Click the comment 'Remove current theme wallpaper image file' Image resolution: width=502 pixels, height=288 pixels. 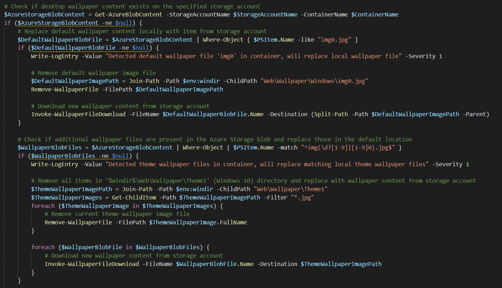pyautogui.click(x=117, y=214)
